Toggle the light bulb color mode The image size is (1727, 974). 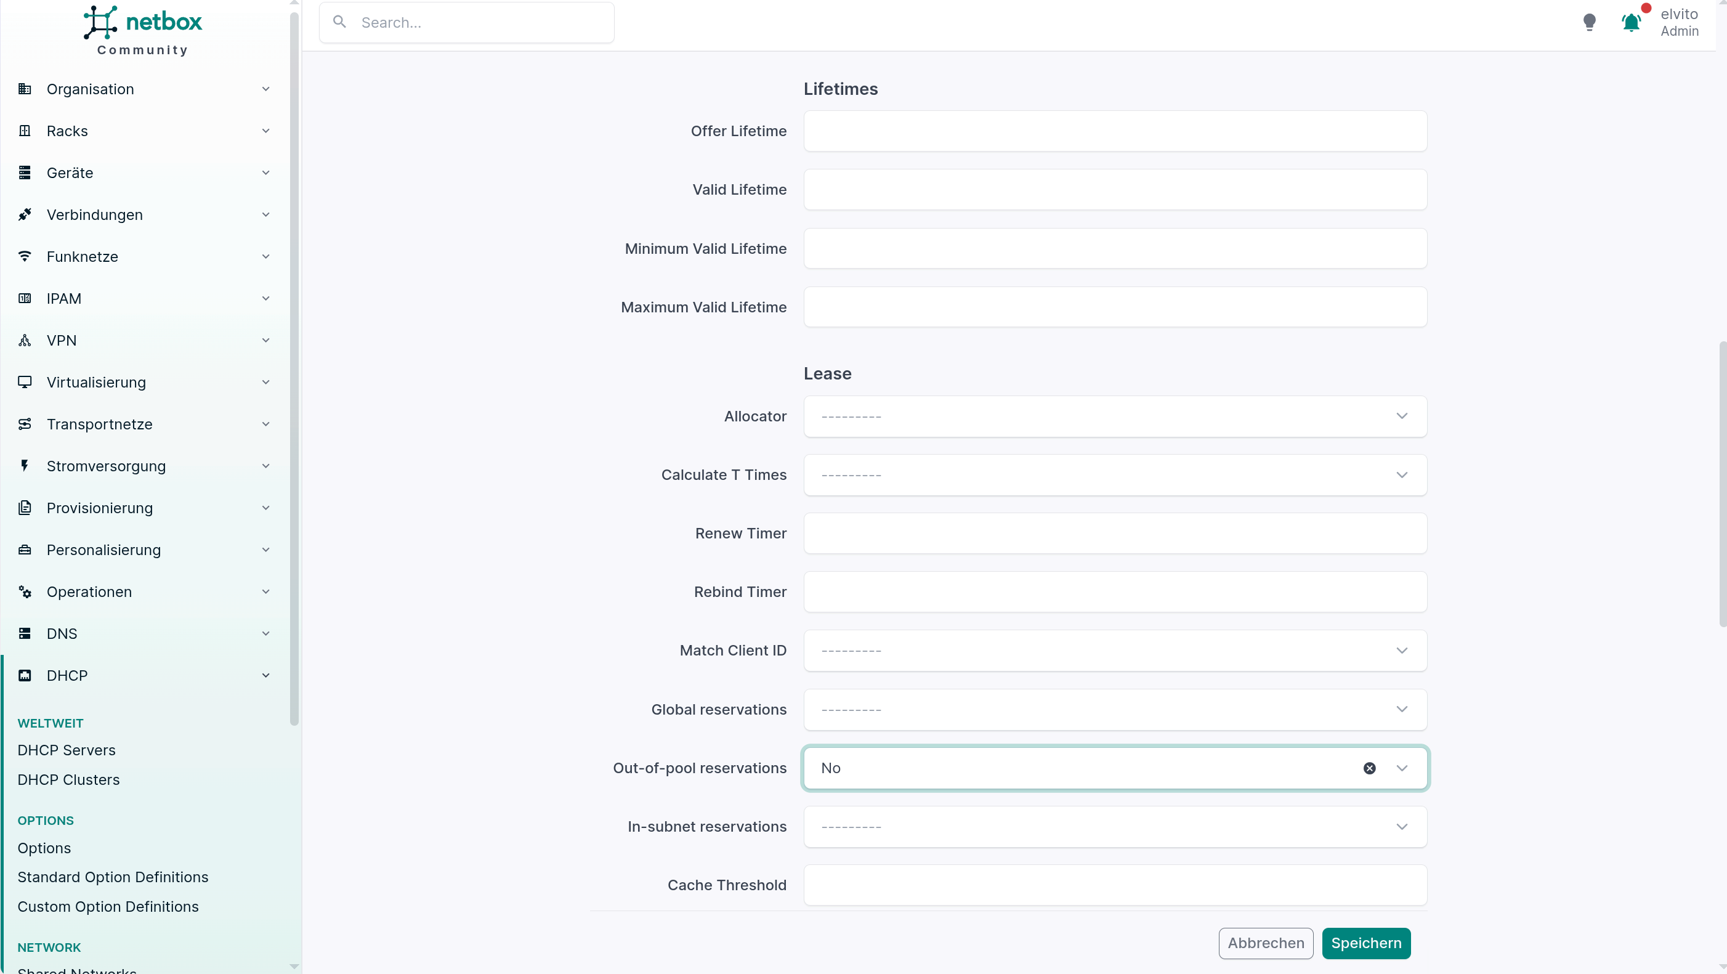(1589, 22)
